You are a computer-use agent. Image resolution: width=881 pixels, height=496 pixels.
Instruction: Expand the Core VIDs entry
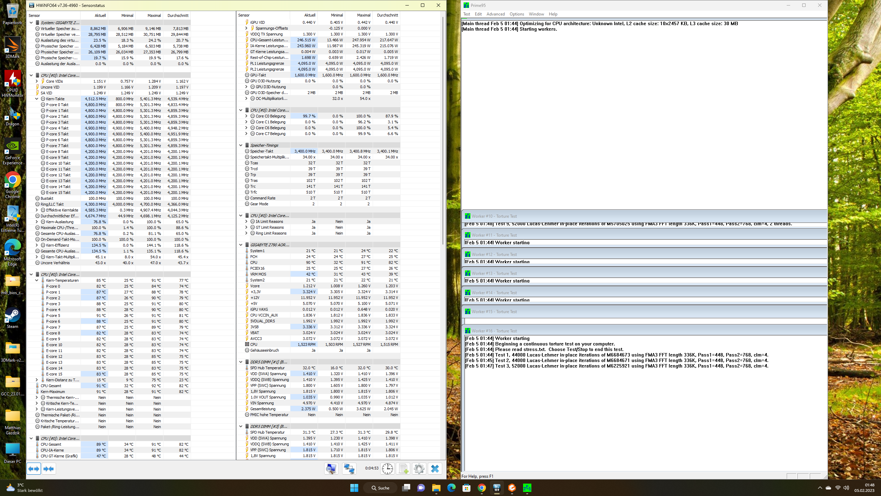point(36,81)
